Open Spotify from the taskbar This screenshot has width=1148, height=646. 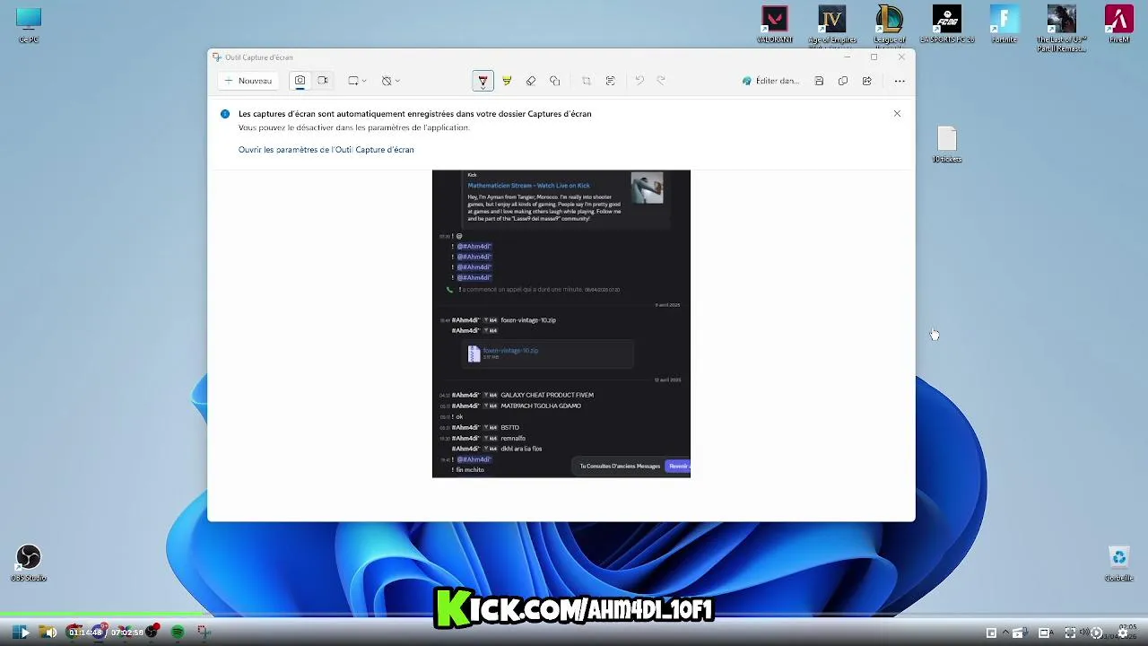coord(178,633)
